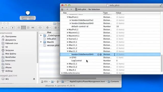The width and height of the screenshot is (163, 92).
Task: Collapse the MacPro4,1 dictionary
Action: pos(67,17)
